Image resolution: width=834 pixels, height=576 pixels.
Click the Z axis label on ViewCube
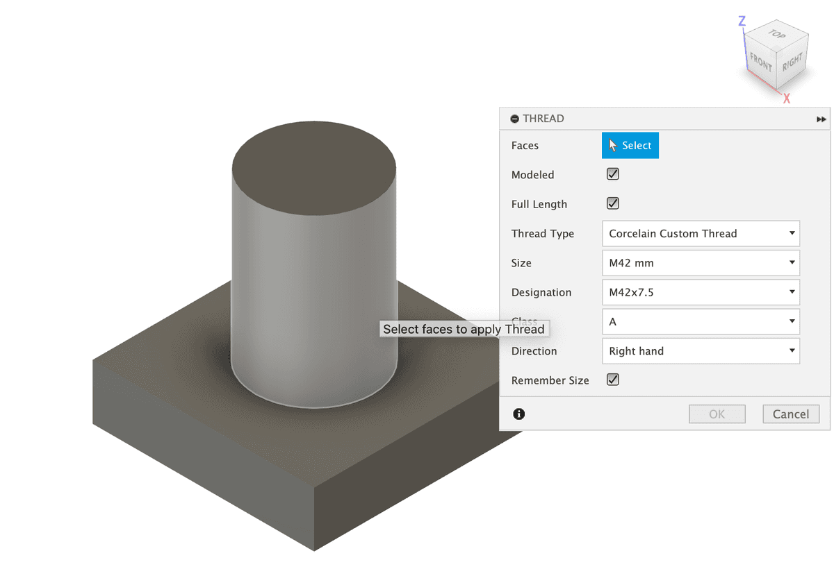[x=742, y=22]
